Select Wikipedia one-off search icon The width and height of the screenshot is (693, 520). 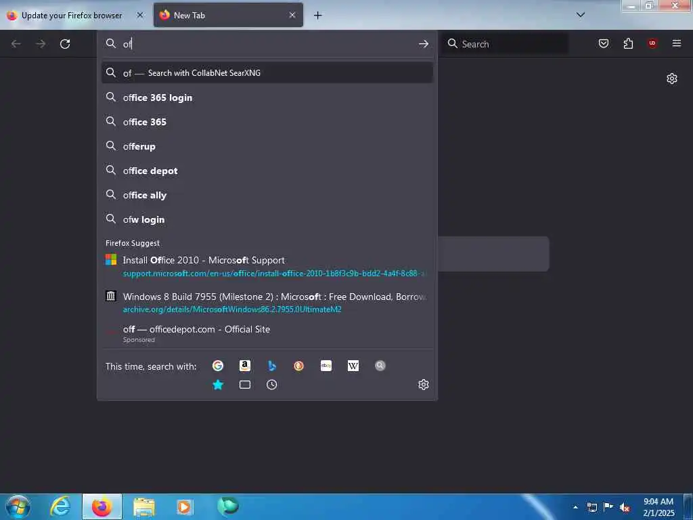click(353, 366)
